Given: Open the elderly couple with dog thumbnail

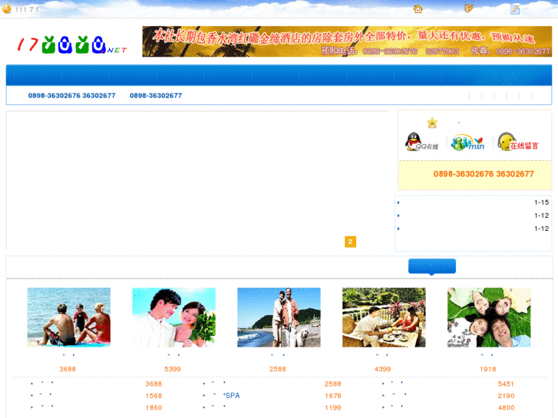Looking at the screenshot, I should (279, 318).
